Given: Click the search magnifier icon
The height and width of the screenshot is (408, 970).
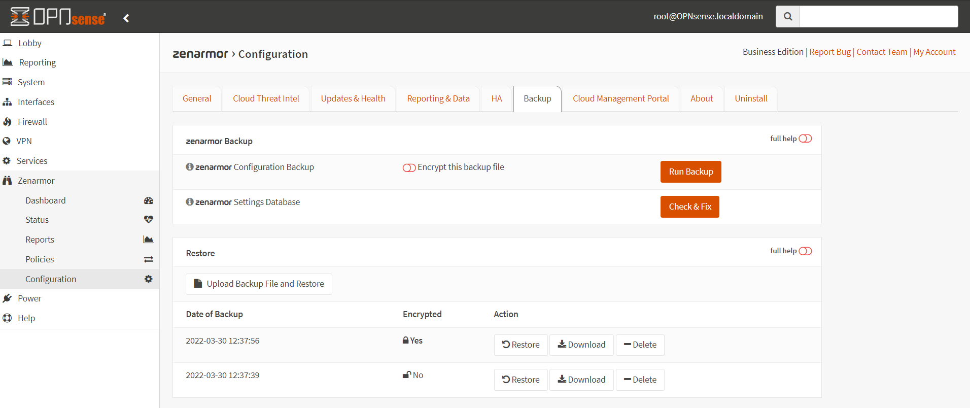Looking at the screenshot, I should [x=788, y=16].
